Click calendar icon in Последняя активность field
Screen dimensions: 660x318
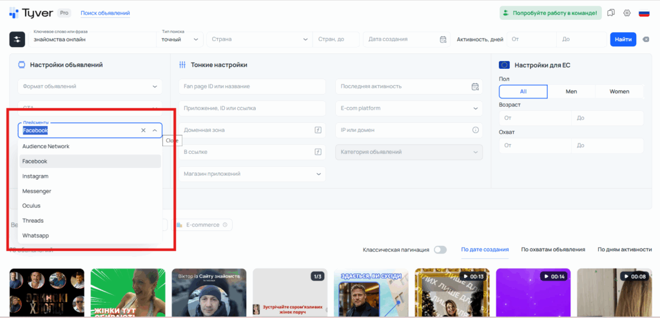click(475, 86)
